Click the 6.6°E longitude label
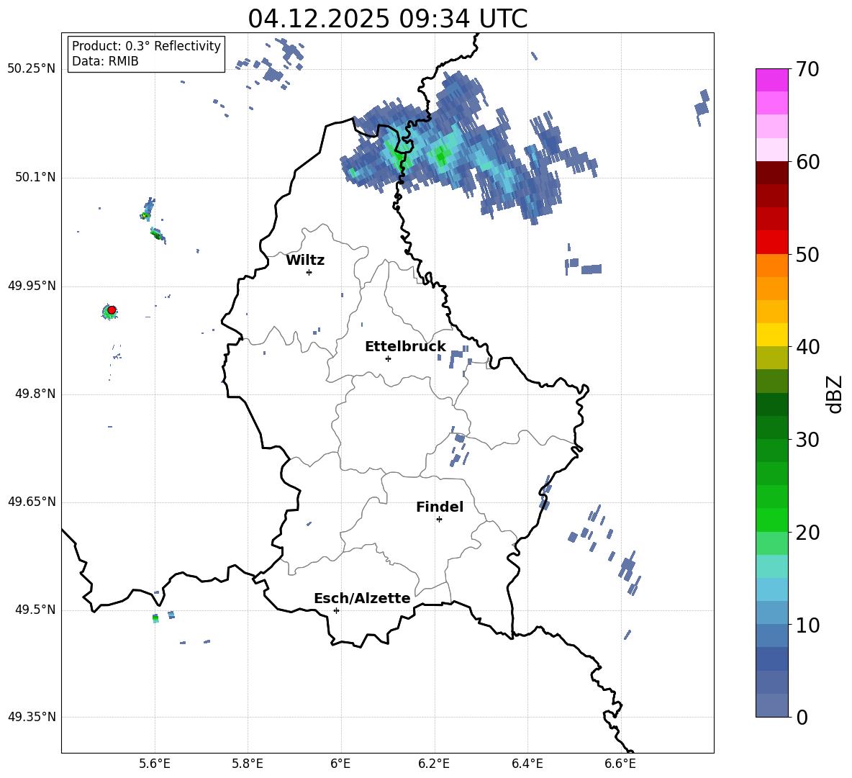 coord(620,764)
